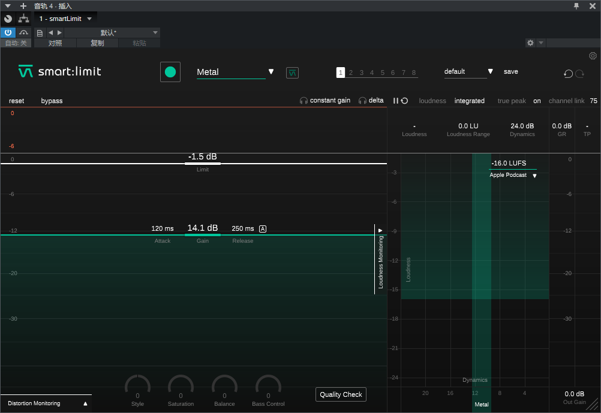Image resolution: width=601 pixels, height=413 pixels.
Task: Open the 1 - smartLimit plugin selector
Action: (x=65, y=19)
